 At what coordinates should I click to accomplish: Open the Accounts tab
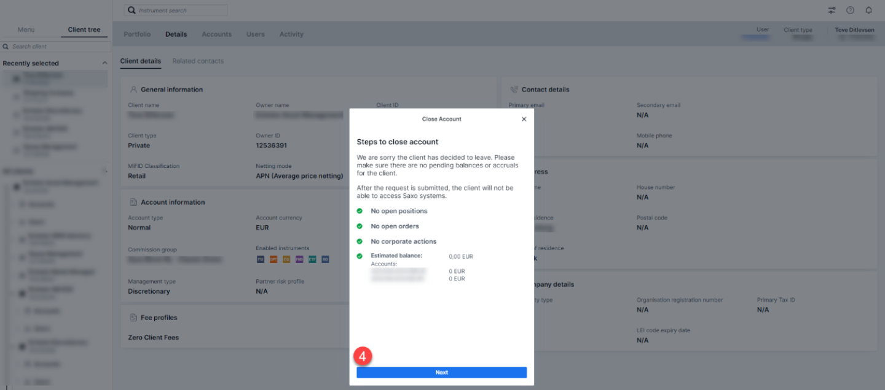pyautogui.click(x=216, y=34)
